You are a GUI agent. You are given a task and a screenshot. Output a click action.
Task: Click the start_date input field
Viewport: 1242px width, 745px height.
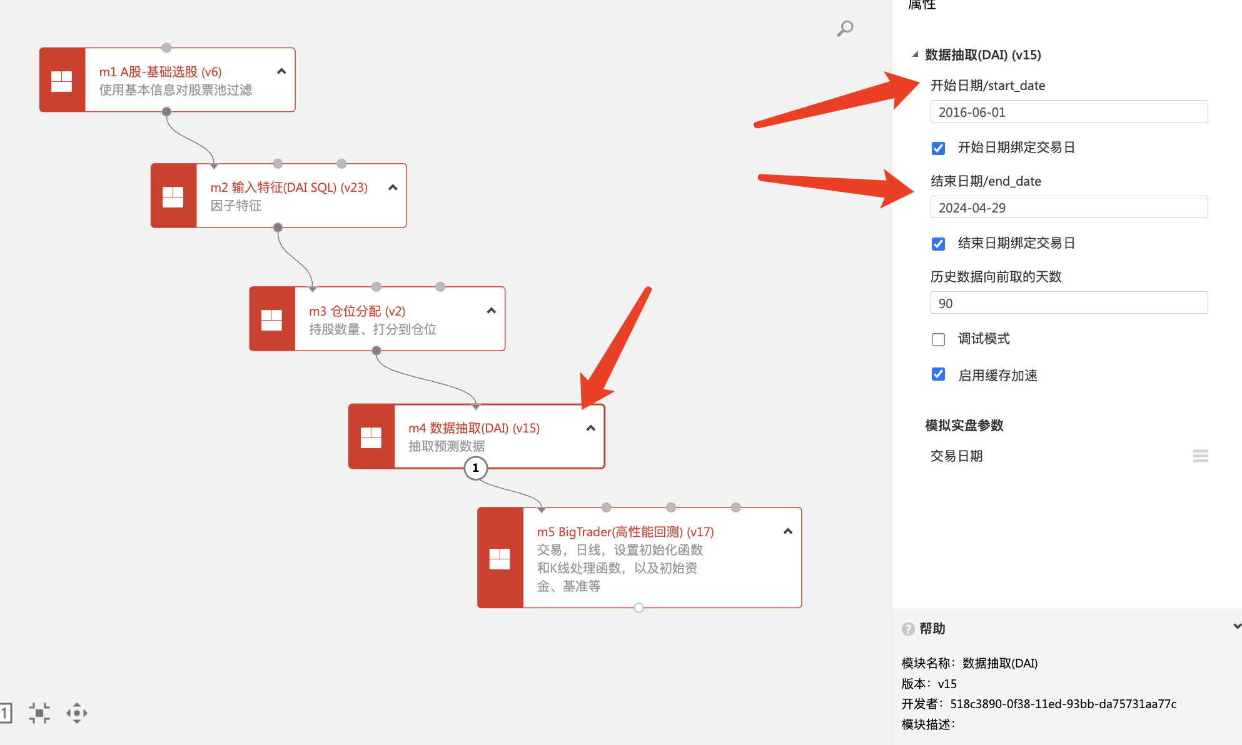tap(1068, 112)
